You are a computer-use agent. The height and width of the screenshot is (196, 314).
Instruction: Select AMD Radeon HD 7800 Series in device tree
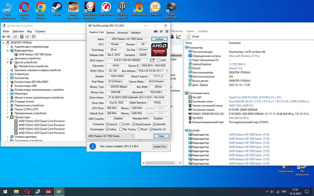pyautogui.click(x=35, y=54)
